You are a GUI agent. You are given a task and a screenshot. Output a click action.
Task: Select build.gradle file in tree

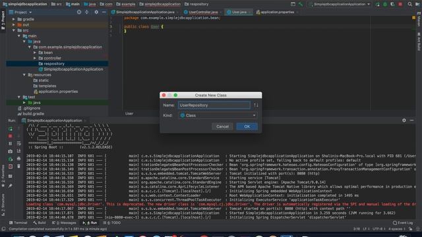tap(34, 114)
